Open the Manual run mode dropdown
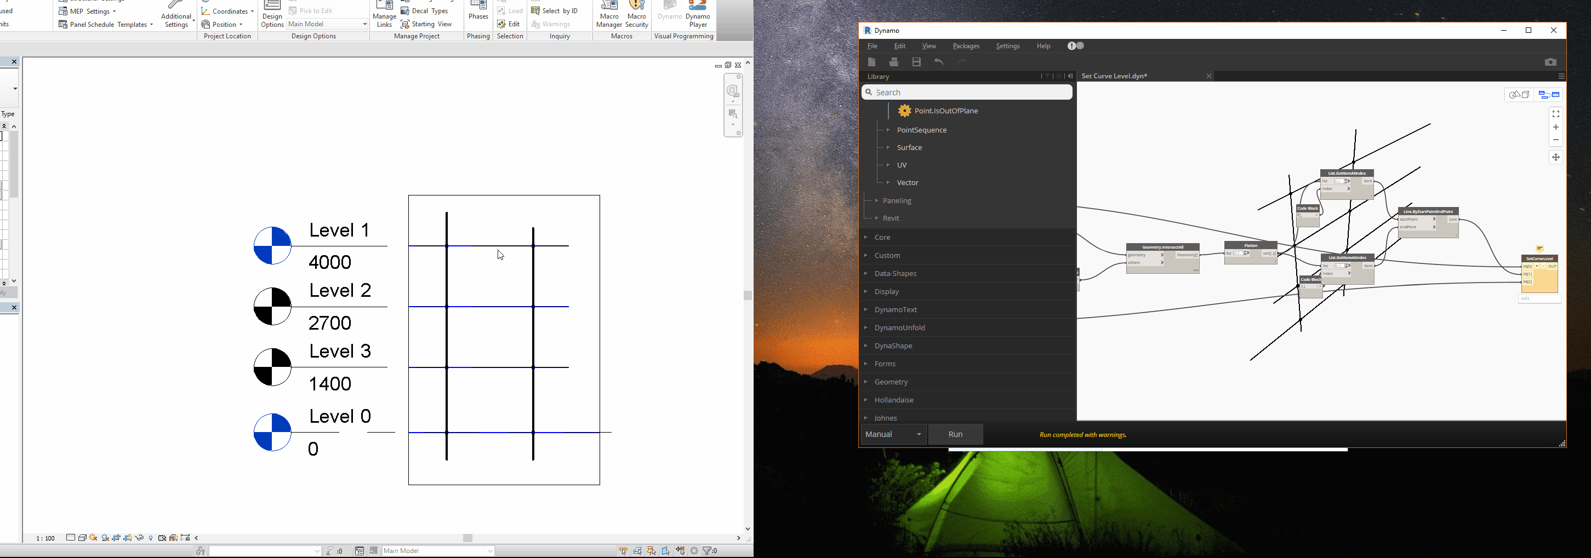Image resolution: width=1591 pixels, height=558 pixels. [894, 435]
